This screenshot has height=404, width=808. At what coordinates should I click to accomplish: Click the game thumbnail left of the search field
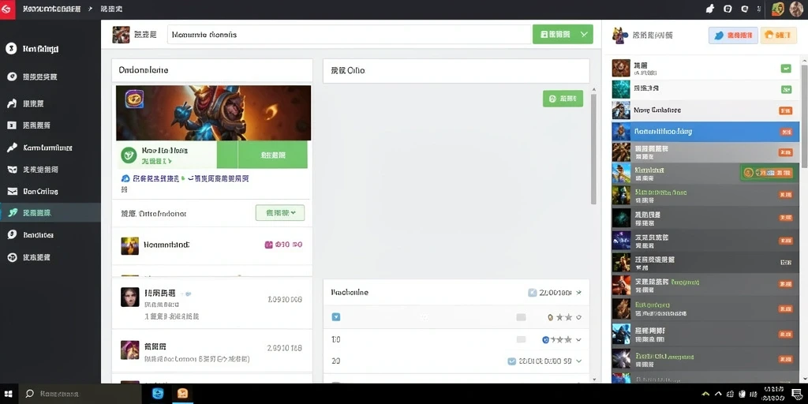point(121,35)
